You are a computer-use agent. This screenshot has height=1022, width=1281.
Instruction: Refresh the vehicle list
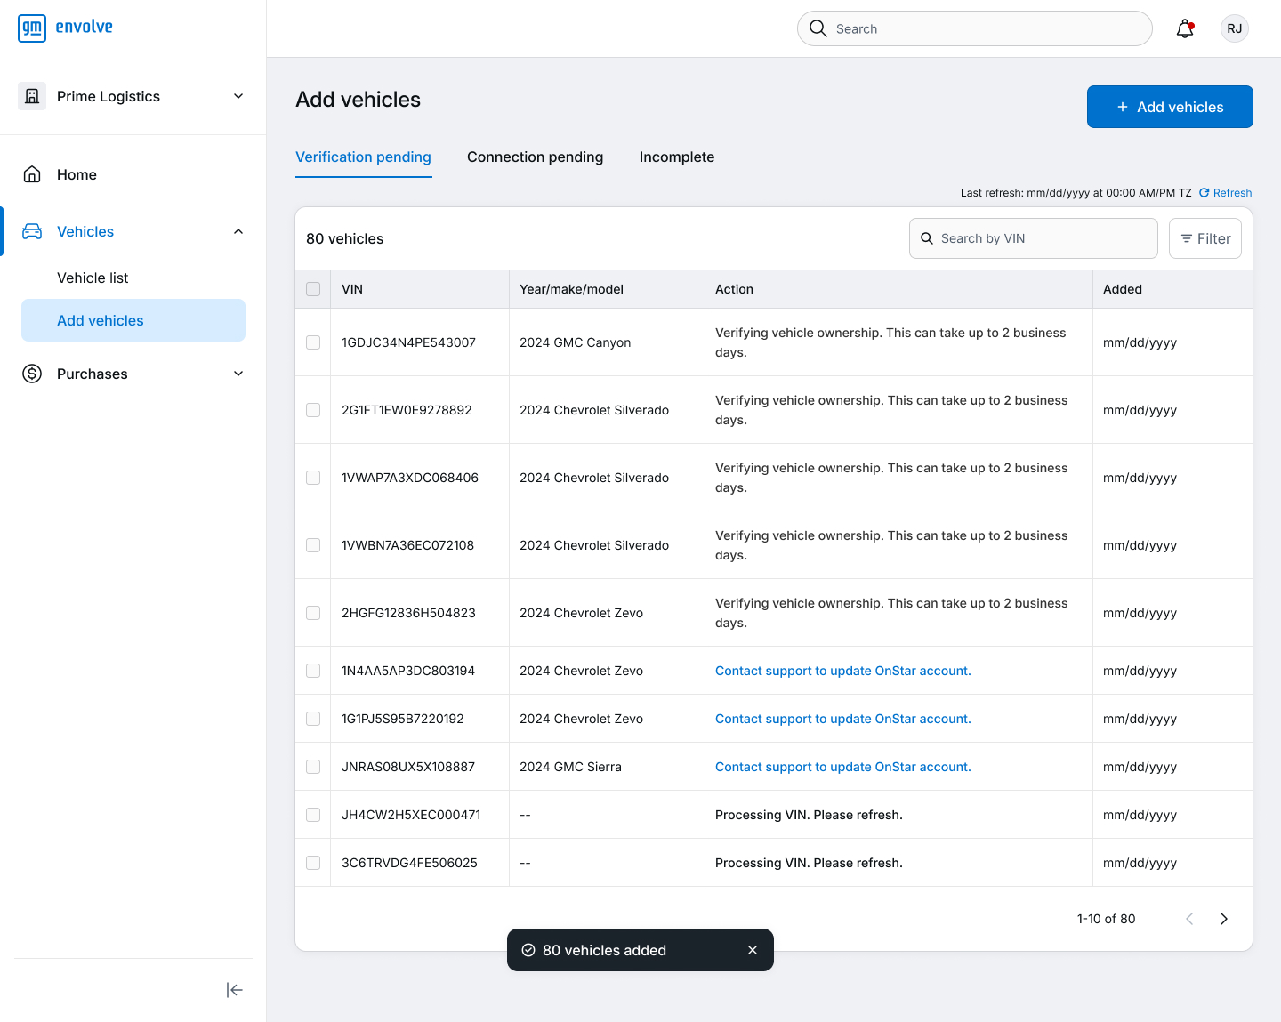pyautogui.click(x=1225, y=193)
